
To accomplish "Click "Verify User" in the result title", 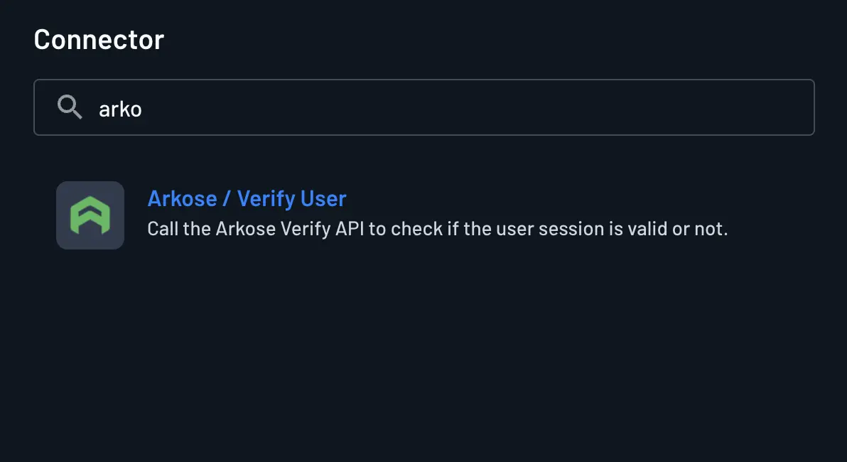I will coord(292,198).
